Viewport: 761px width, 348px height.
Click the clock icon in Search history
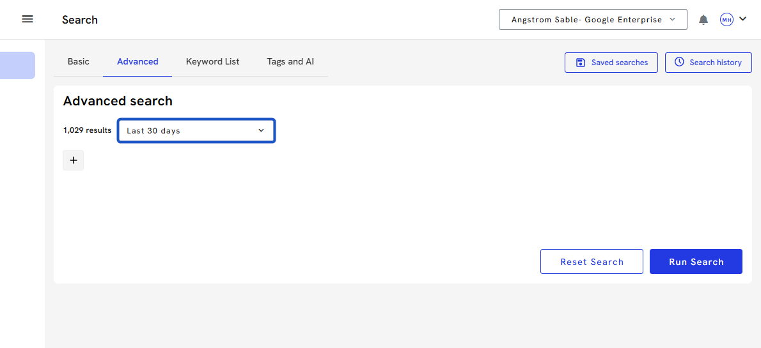[x=679, y=62]
